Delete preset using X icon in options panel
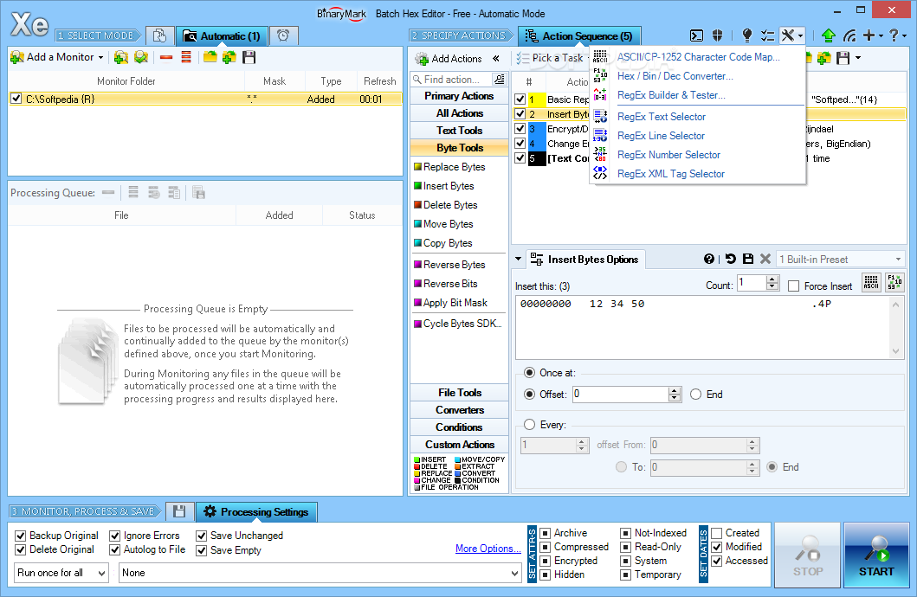The height and width of the screenshot is (597, 917). click(x=765, y=259)
